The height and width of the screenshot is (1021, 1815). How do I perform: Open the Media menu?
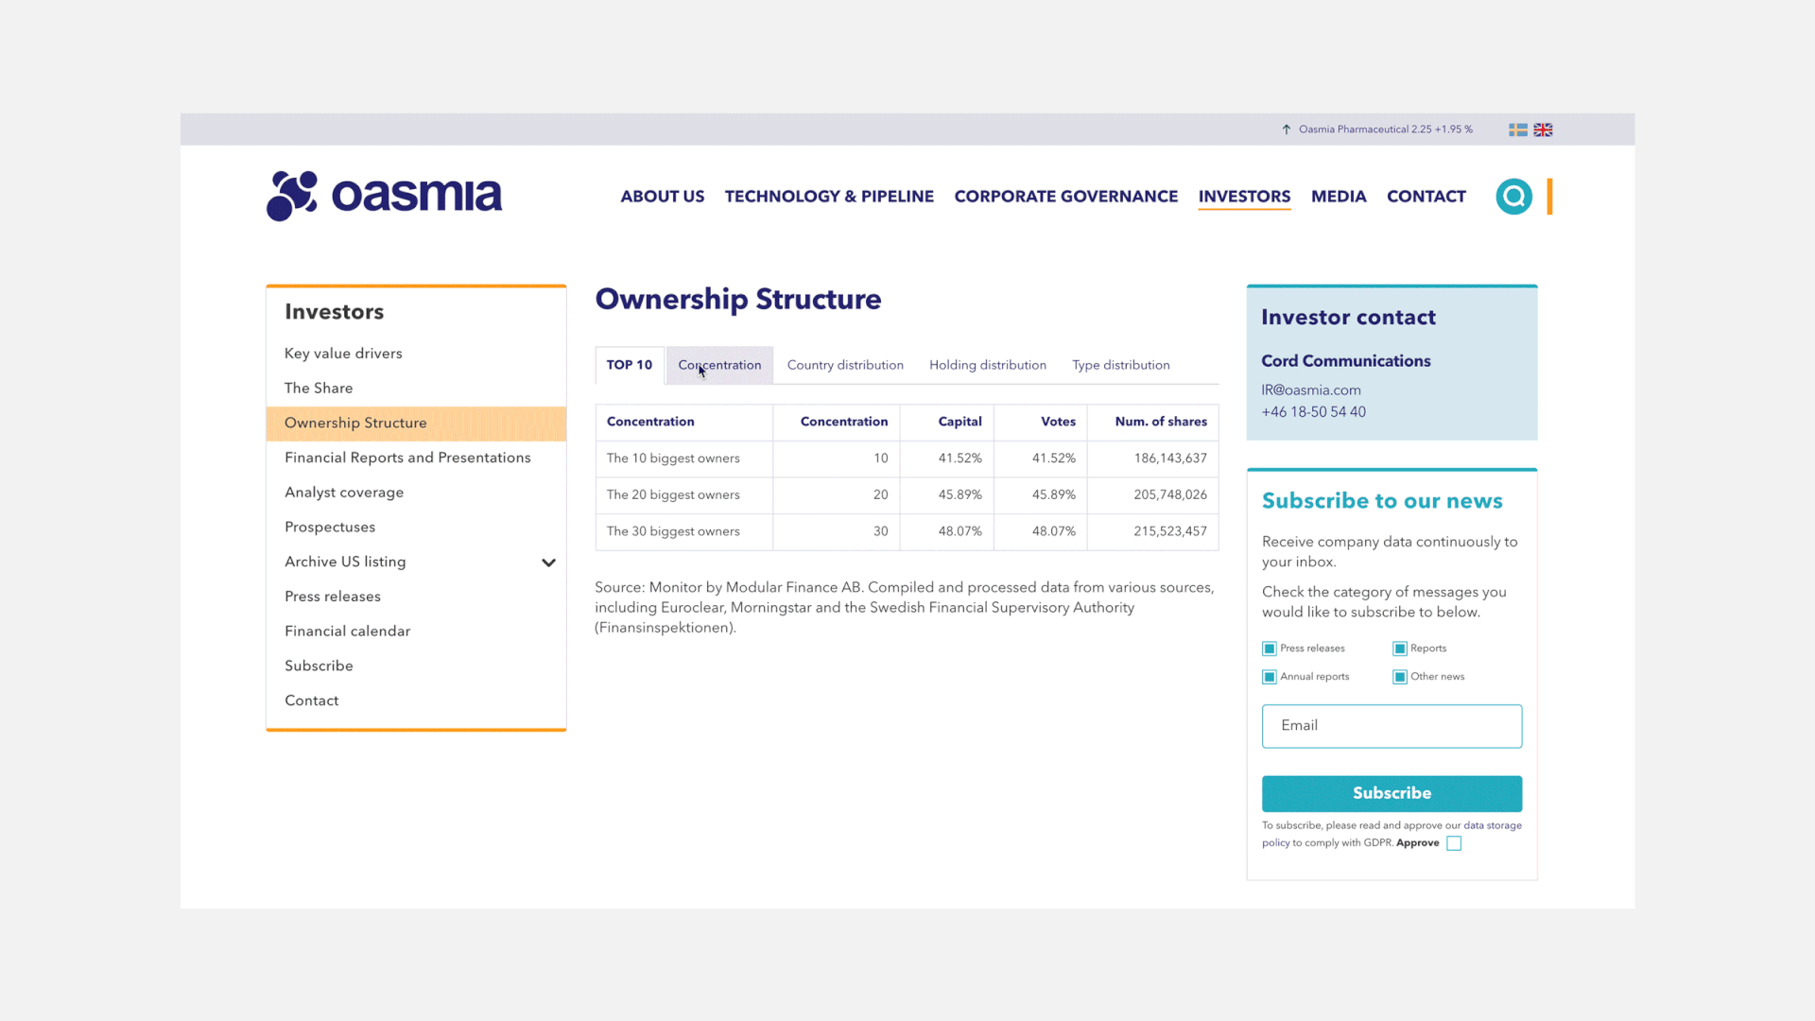pos(1339,197)
